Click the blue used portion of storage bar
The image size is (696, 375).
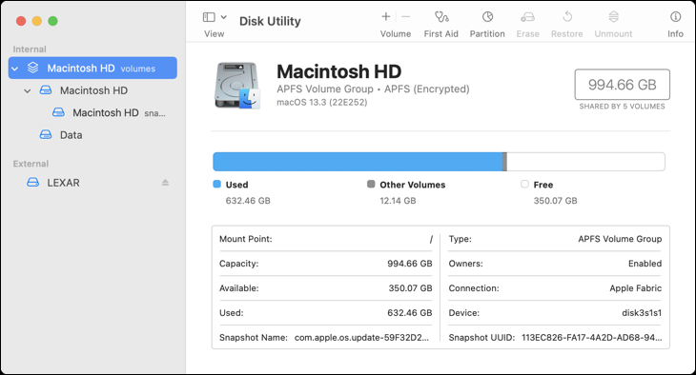coord(358,162)
